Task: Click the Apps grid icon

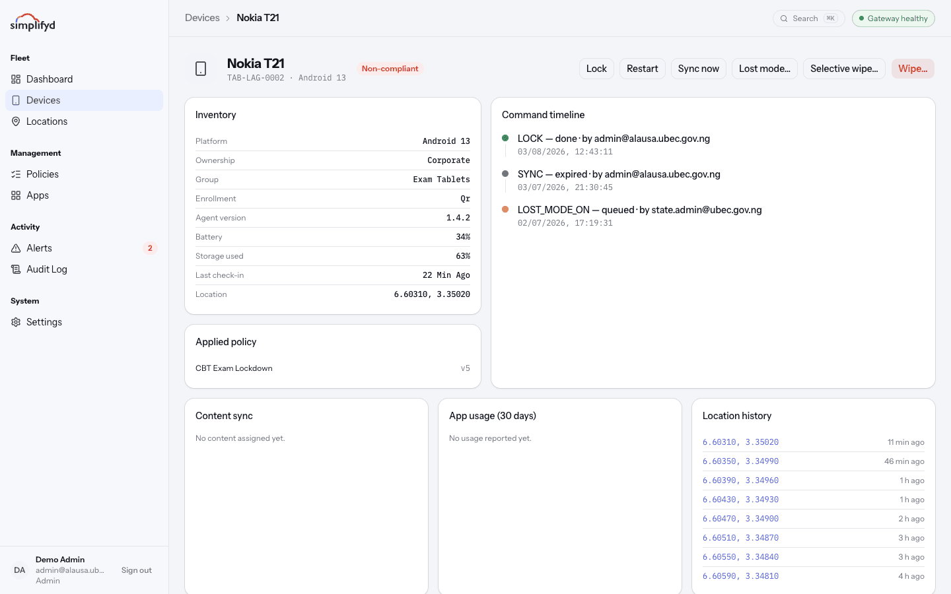Action: point(16,195)
